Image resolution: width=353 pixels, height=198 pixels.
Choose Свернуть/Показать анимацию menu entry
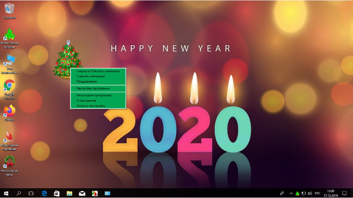tap(98, 71)
